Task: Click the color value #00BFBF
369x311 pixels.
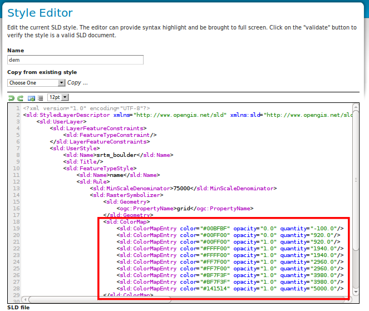Action: pos(215,229)
